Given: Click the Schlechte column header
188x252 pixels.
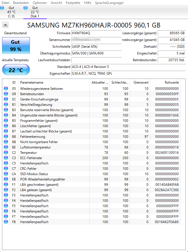Looking at the screenshot, I should click(x=120, y=83).
